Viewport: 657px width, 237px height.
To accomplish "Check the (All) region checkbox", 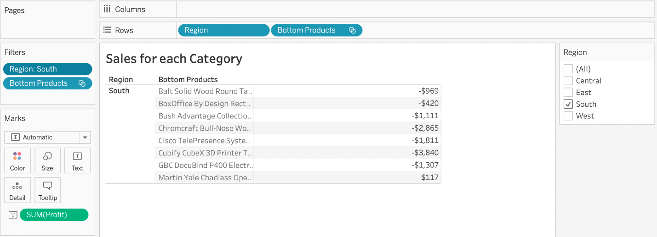I will 568,69.
